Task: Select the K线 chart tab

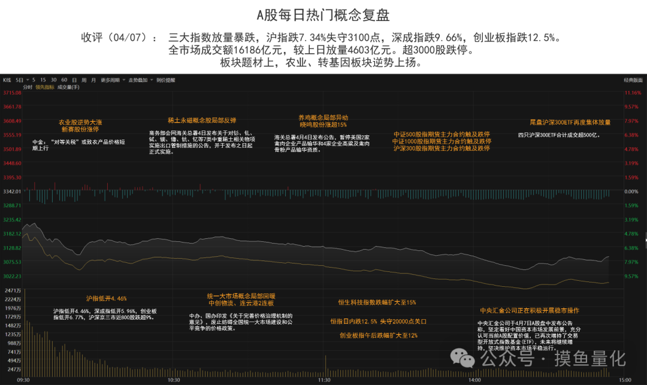Action: (x=7, y=80)
